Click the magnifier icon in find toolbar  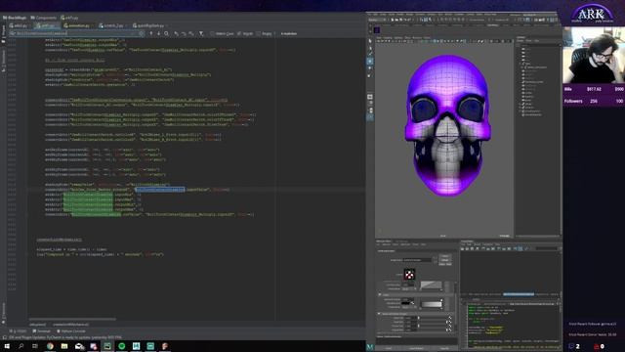[x=166, y=33]
